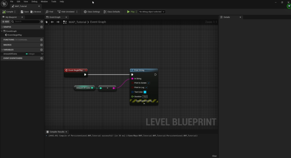This screenshot has height=158, width=291.
Task: Clear the compiler results
Action: pos(214,156)
